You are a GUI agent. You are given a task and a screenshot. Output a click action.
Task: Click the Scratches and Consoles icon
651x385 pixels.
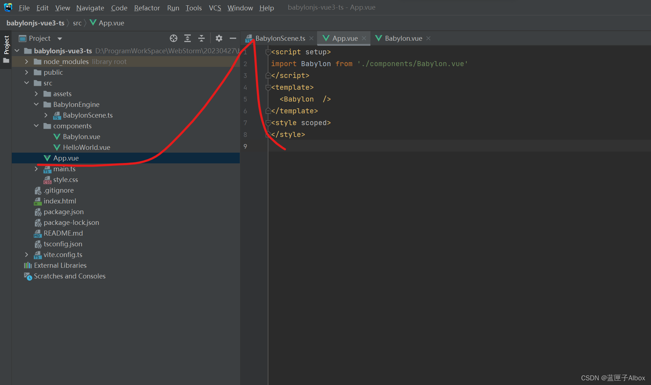click(x=28, y=276)
